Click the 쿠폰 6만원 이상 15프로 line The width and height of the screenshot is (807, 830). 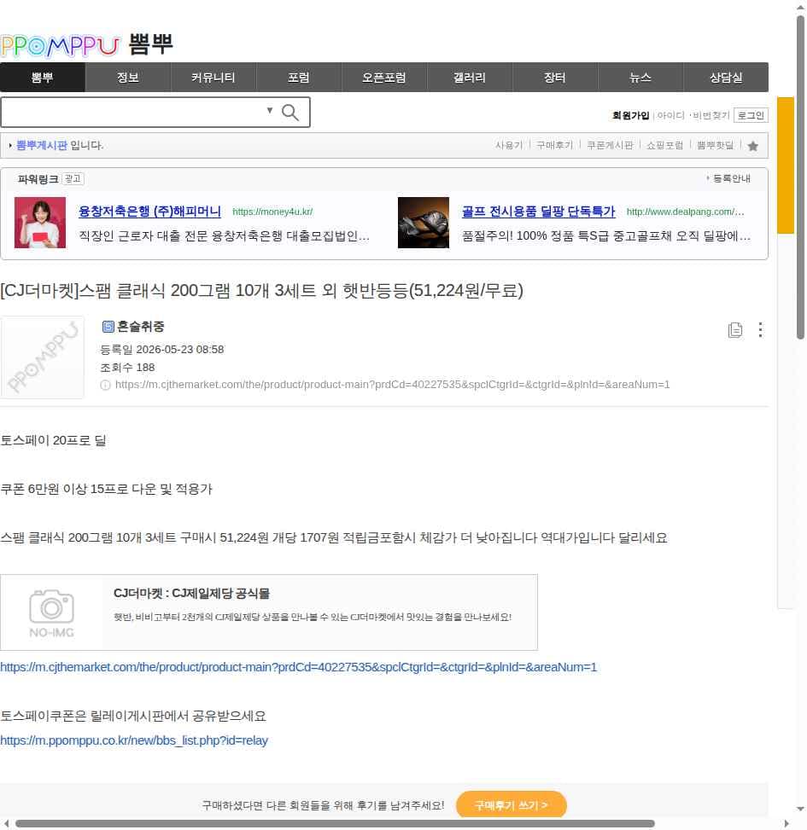[x=106, y=489]
